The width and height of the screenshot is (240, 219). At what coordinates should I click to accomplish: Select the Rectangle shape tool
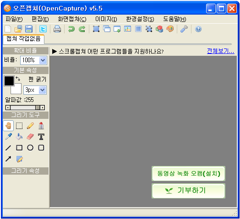pos(19,148)
